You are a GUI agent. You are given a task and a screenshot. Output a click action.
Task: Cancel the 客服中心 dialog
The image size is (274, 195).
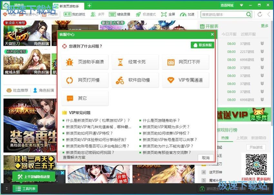[206, 158]
